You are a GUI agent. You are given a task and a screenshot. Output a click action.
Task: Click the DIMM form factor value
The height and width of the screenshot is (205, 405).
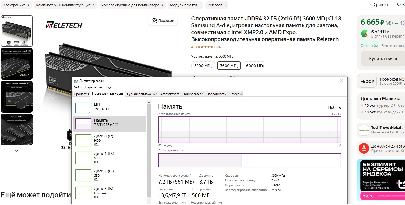(x=276, y=185)
